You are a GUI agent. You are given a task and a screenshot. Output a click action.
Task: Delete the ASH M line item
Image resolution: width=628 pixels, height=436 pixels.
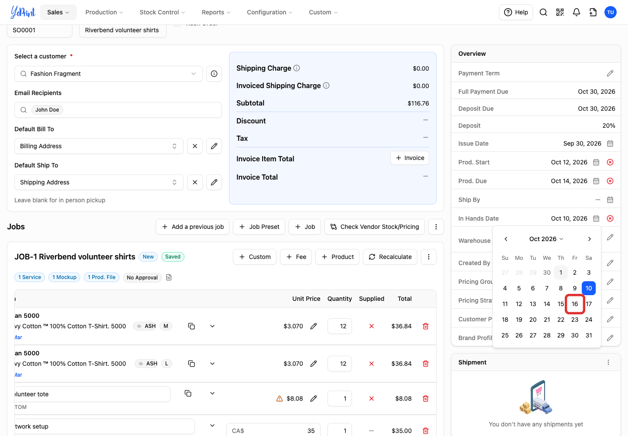pos(426,326)
